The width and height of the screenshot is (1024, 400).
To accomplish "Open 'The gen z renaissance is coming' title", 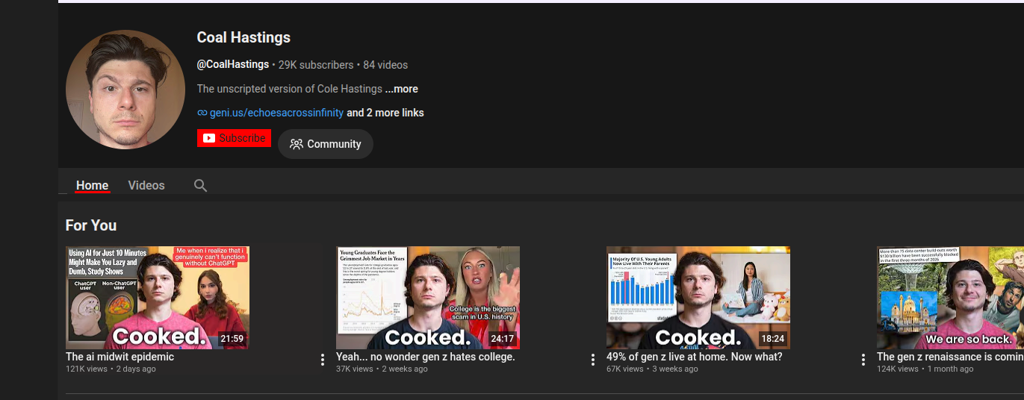I will pos(950,357).
